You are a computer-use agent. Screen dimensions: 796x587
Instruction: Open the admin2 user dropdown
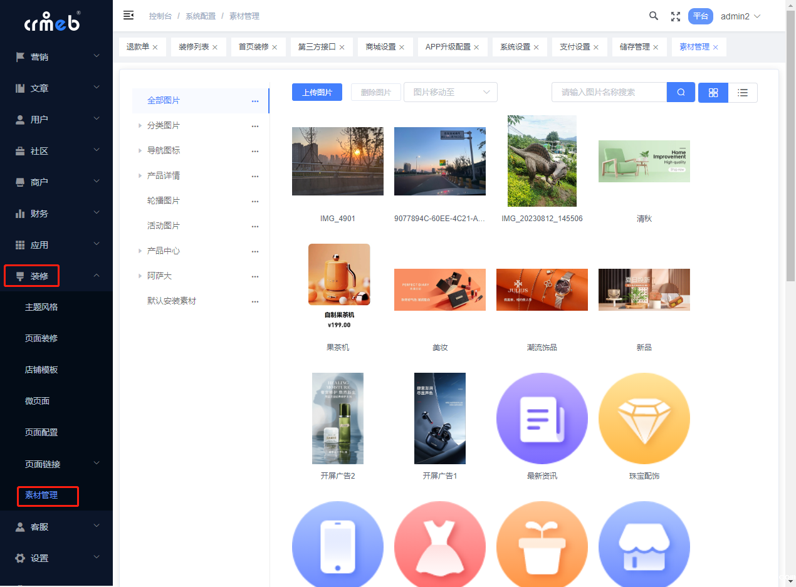740,16
